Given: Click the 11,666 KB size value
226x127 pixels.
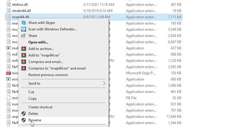Looking at the screenshot, I should coord(174,116).
